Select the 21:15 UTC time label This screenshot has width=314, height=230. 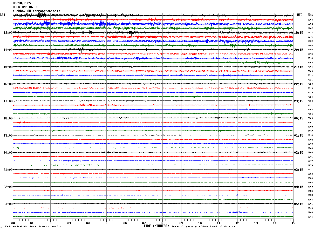(x=299, y=67)
